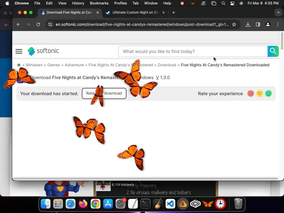Open the File menu
284x213 pixels.
pyautogui.click(x=37, y=3)
